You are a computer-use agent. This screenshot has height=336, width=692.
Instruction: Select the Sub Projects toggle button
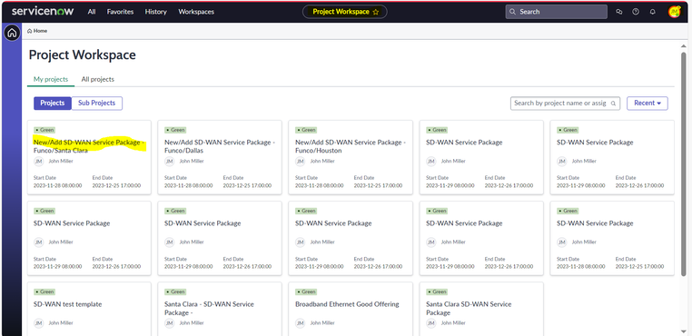click(96, 103)
